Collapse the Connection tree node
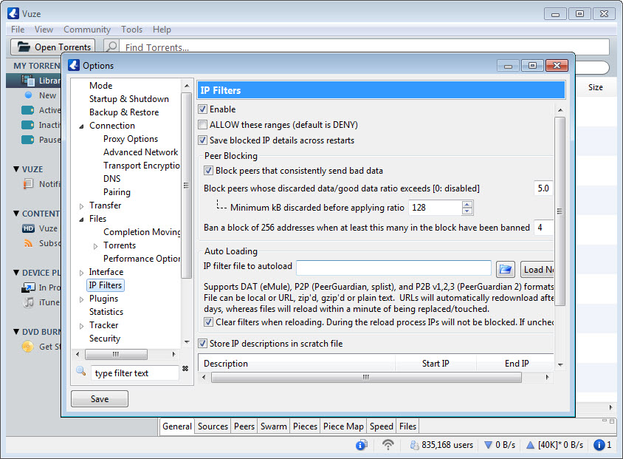Viewport: 623px width, 459px height. coord(81,126)
